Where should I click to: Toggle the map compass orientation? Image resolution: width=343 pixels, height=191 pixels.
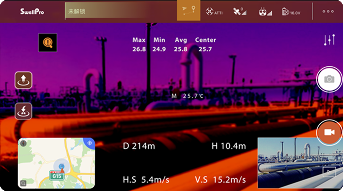[x=23, y=143]
